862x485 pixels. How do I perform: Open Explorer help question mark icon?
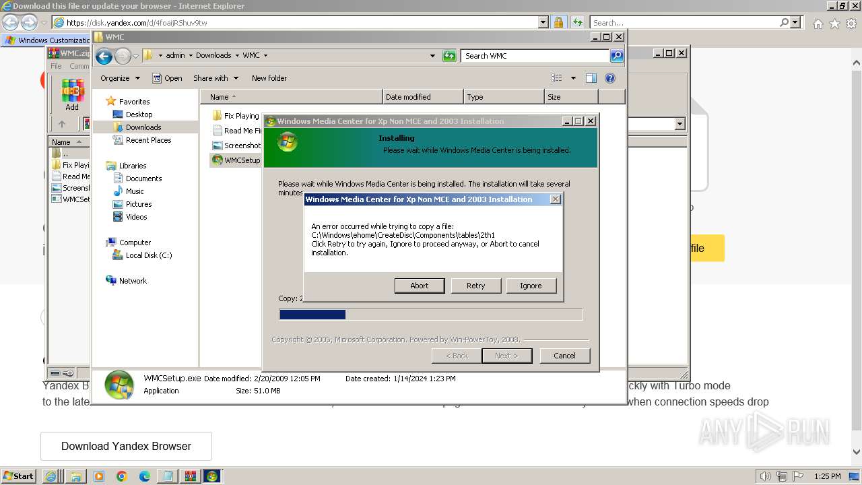pos(610,78)
